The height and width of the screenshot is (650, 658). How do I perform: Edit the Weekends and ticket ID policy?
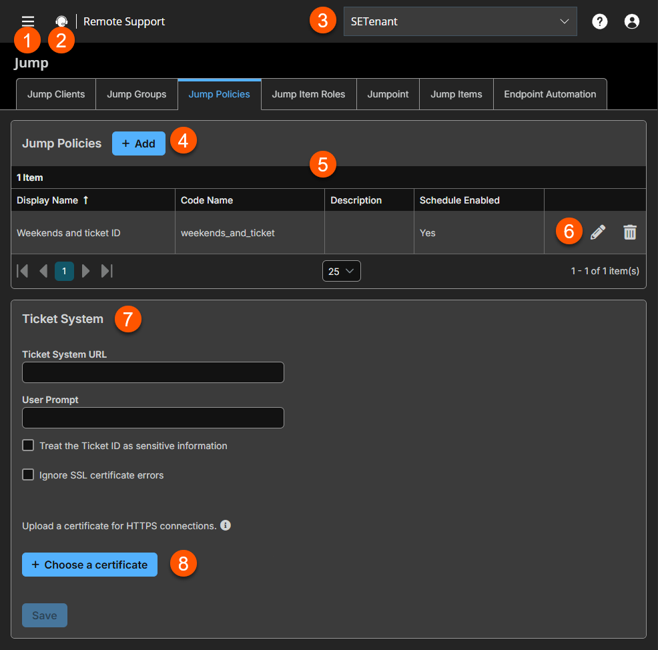tap(598, 232)
